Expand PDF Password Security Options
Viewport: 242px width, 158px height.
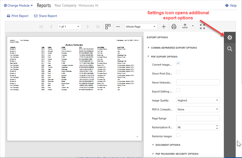tap(175, 154)
